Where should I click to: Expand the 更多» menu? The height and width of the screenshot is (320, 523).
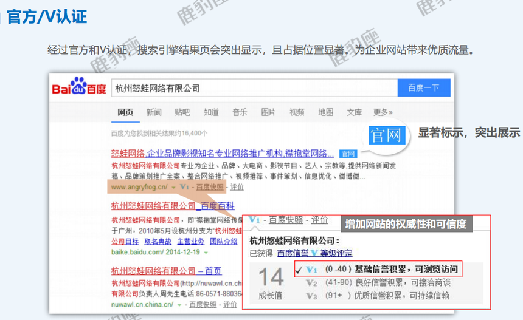[x=383, y=112]
